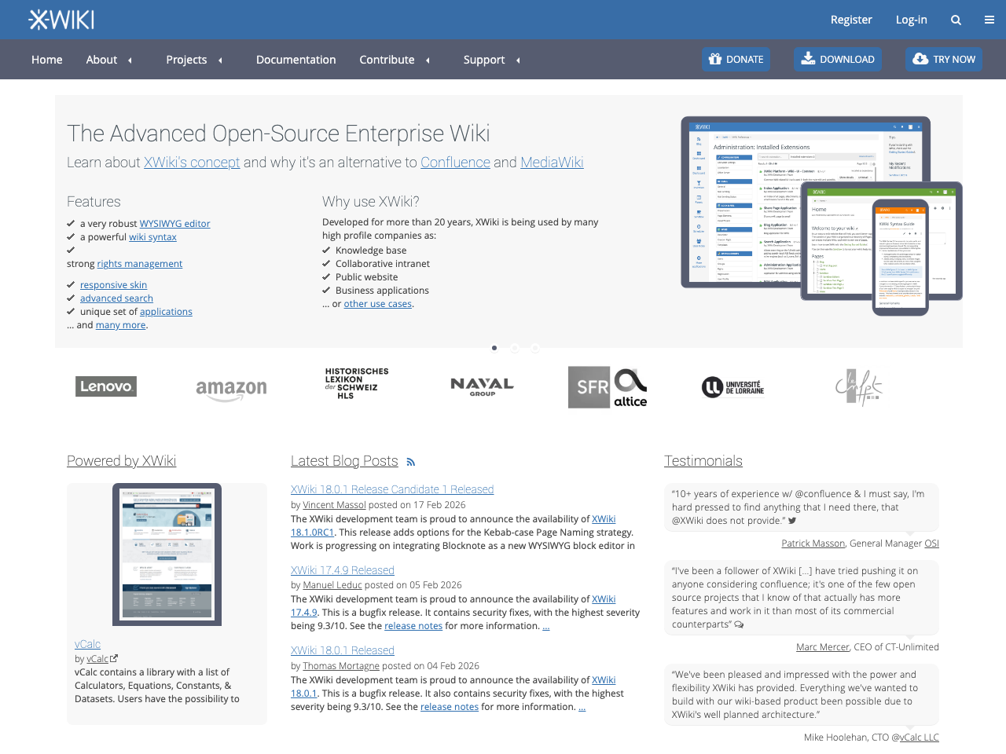Click the DOWNLOAD button icon
The height and width of the screenshot is (754, 1006).
[806, 59]
